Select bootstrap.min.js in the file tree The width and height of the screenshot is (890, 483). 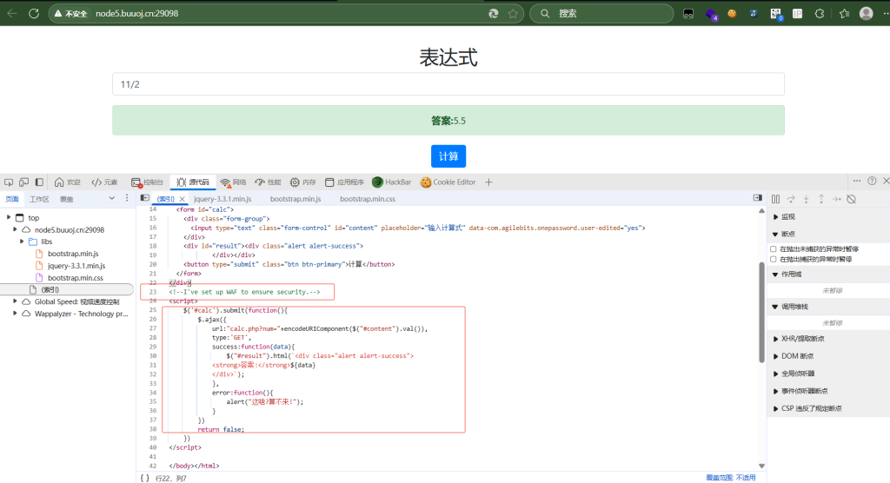pyautogui.click(x=73, y=254)
